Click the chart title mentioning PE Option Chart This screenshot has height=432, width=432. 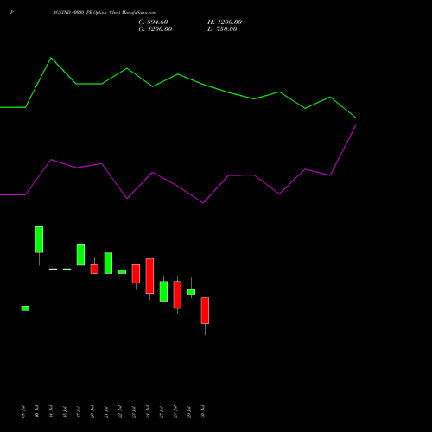coord(105,13)
